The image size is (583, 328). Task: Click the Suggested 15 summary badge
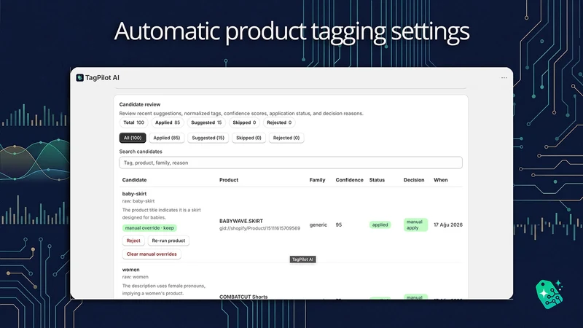[x=206, y=122]
